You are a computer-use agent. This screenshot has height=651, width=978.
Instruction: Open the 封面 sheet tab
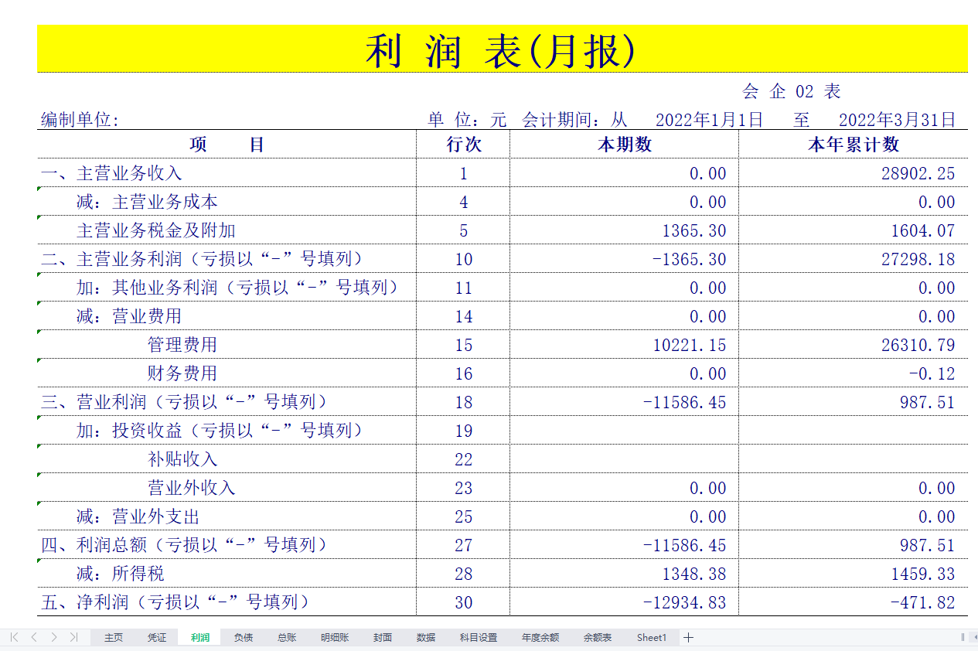tap(382, 637)
